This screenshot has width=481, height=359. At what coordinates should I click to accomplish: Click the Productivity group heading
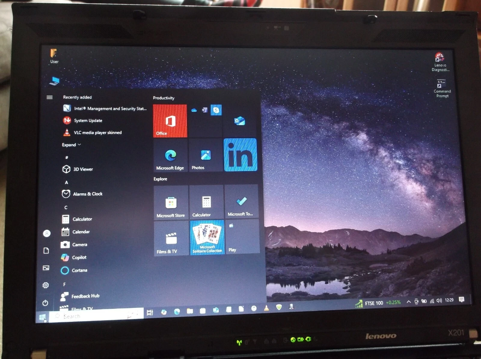[164, 98]
